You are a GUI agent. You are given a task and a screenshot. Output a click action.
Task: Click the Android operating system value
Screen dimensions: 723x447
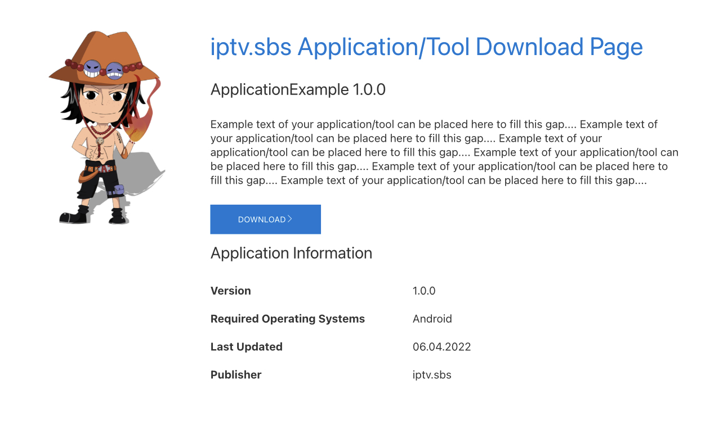pyautogui.click(x=432, y=319)
